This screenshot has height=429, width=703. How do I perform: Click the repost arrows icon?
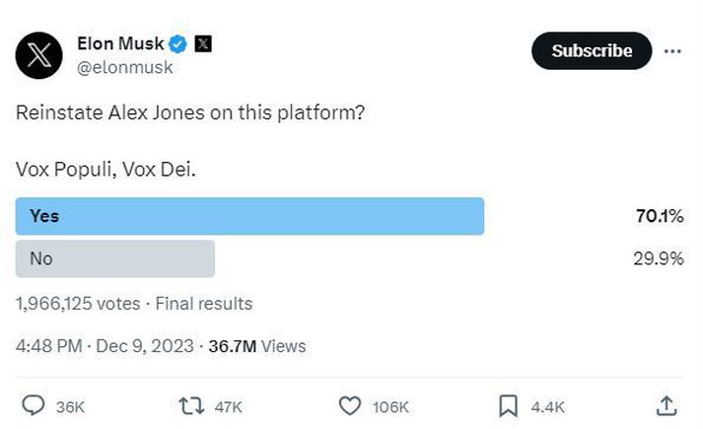(x=191, y=406)
